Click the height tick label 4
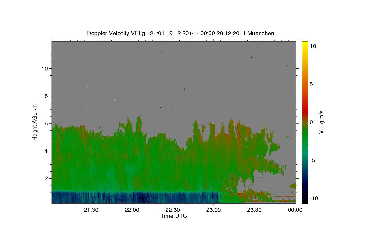This screenshot has width=366, height=244. coord(46,151)
